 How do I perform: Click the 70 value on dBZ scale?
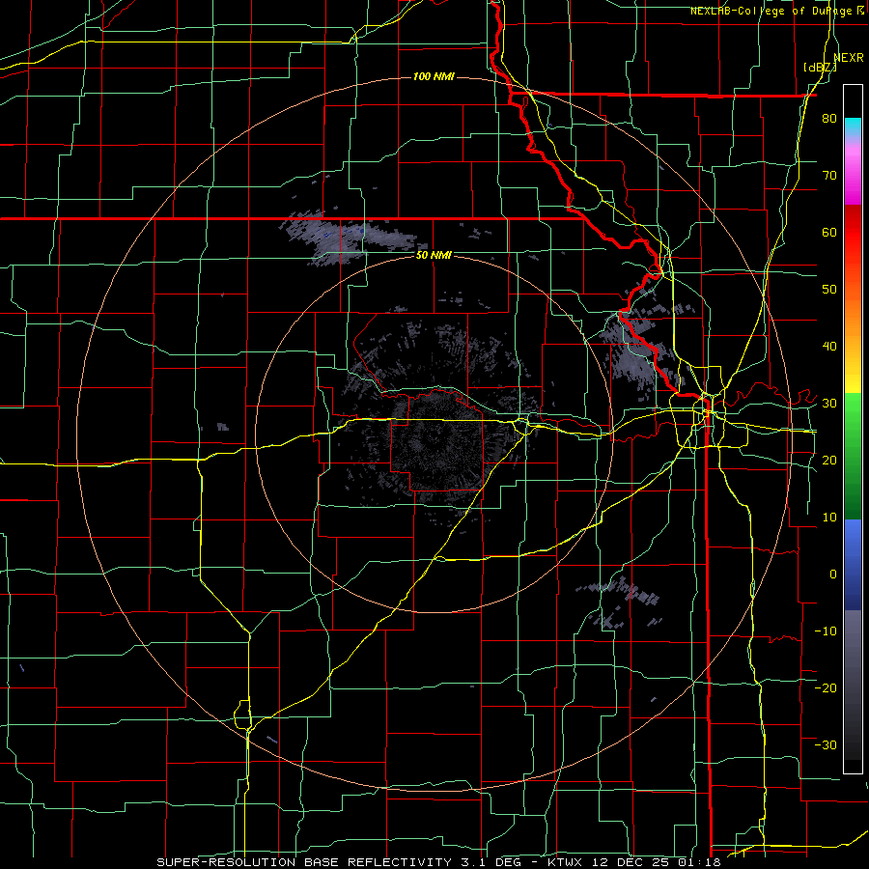pos(829,176)
